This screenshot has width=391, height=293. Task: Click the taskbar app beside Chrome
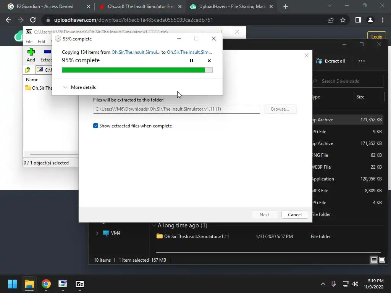point(63,284)
